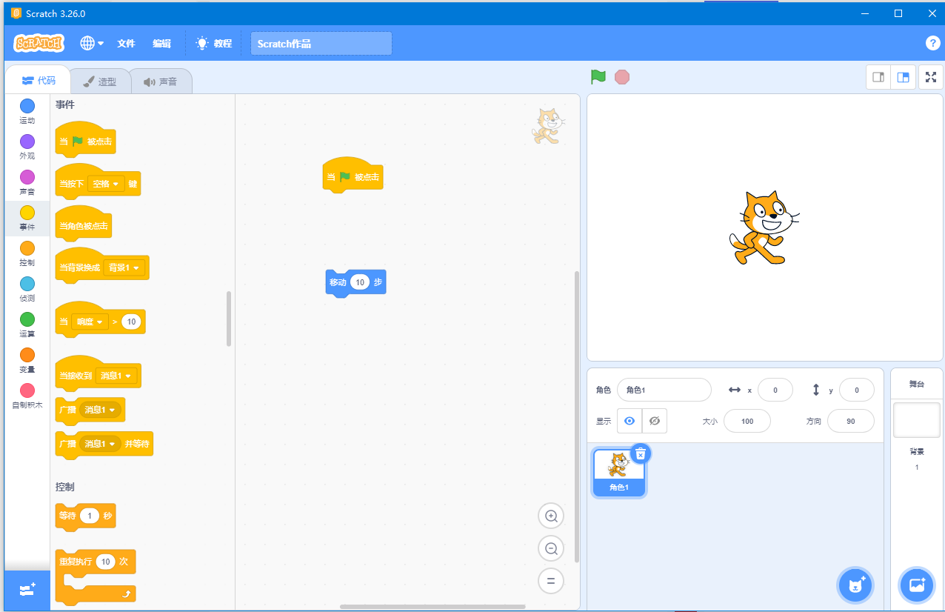Open the 变量 (Variables) block category
The width and height of the screenshot is (945, 612).
[27, 359]
